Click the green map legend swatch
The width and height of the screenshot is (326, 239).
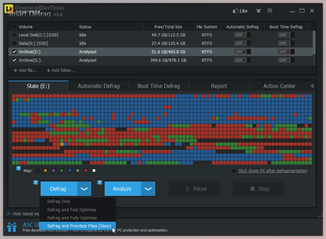click(61, 170)
